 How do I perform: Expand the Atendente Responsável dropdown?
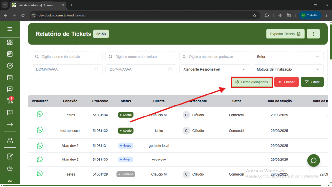coord(214,69)
